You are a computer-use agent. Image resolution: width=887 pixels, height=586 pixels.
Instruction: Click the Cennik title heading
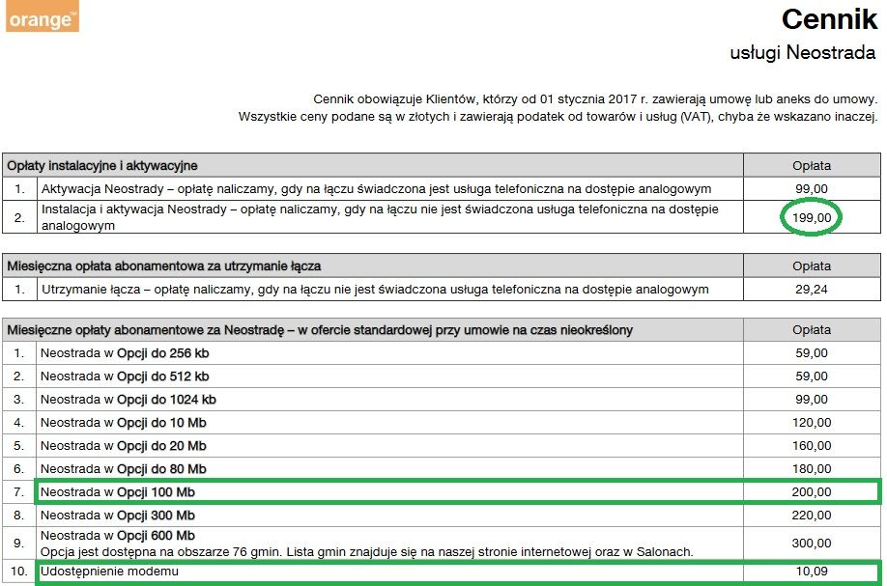(x=828, y=19)
